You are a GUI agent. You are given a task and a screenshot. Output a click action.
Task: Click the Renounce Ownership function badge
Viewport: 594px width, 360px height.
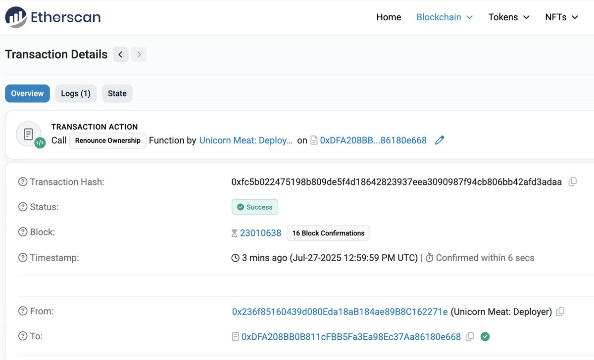point(108,140)
